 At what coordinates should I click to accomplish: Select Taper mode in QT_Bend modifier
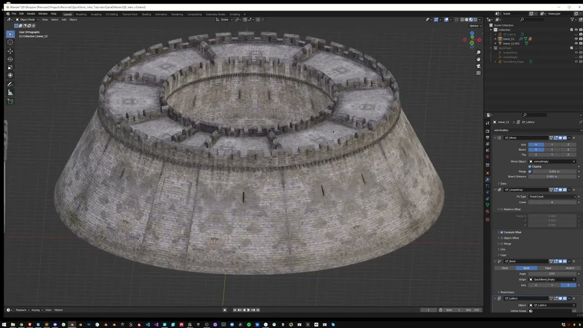click(548, 268)
